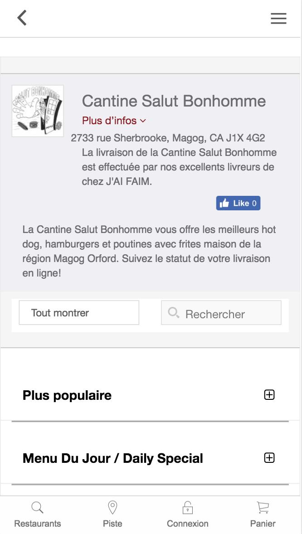Click the Connexion label to sign in

coord(187,524)
